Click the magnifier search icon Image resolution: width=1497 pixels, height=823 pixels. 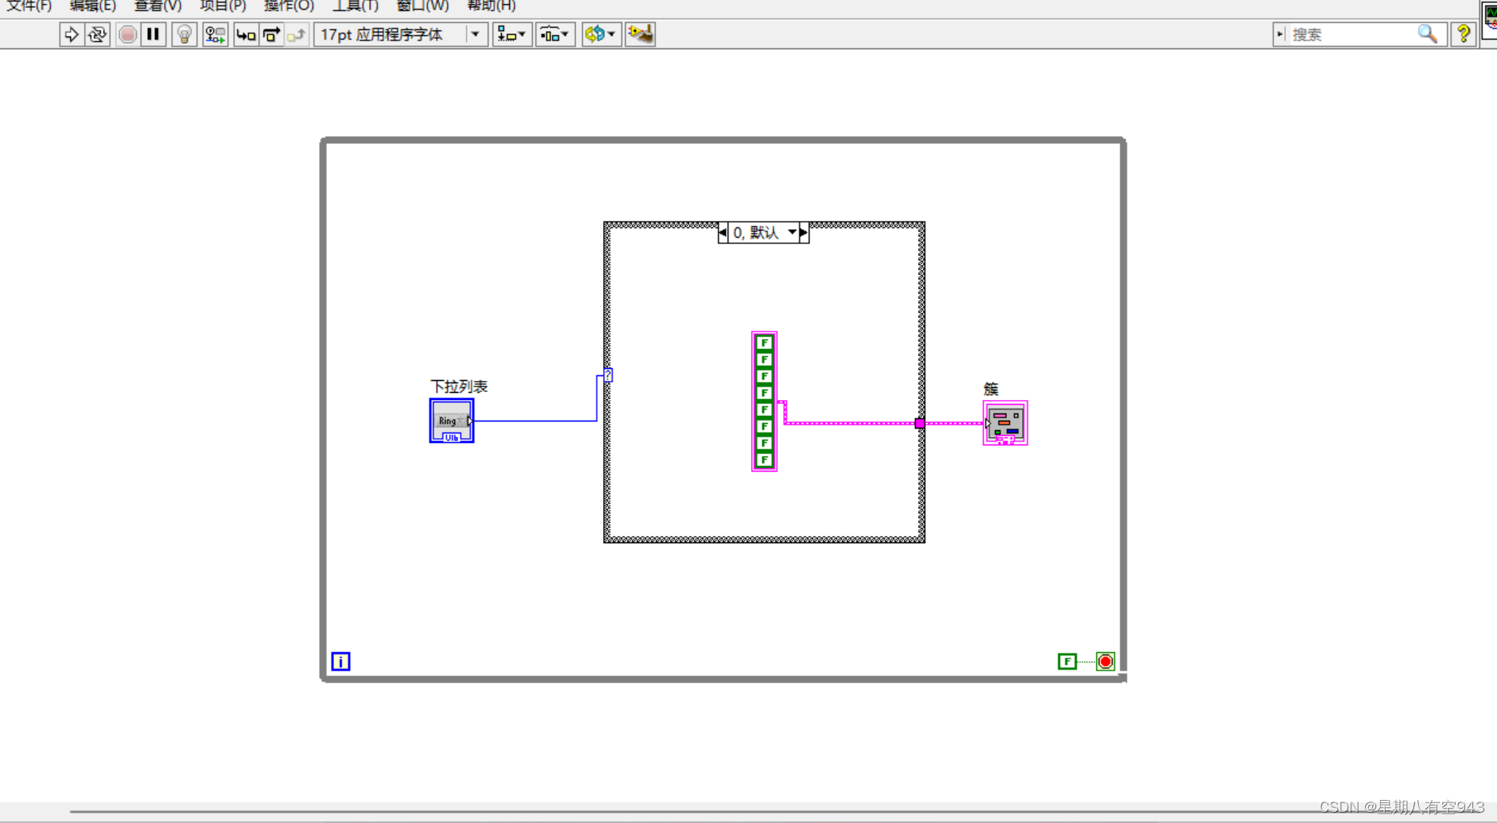[x=1428, y=34]
